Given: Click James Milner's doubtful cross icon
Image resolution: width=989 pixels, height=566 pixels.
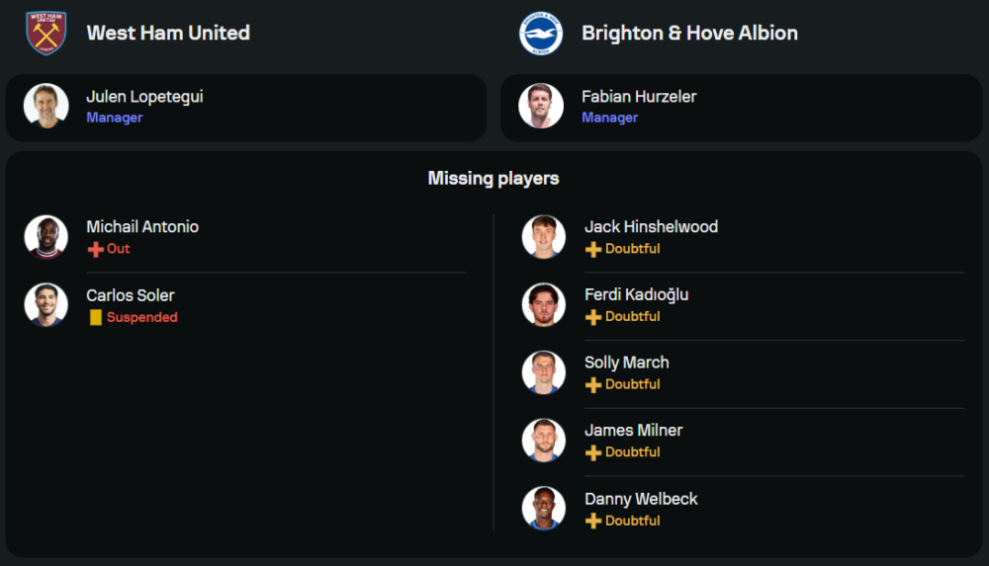Looking at the screenshot, I should (x=593, y=452).
